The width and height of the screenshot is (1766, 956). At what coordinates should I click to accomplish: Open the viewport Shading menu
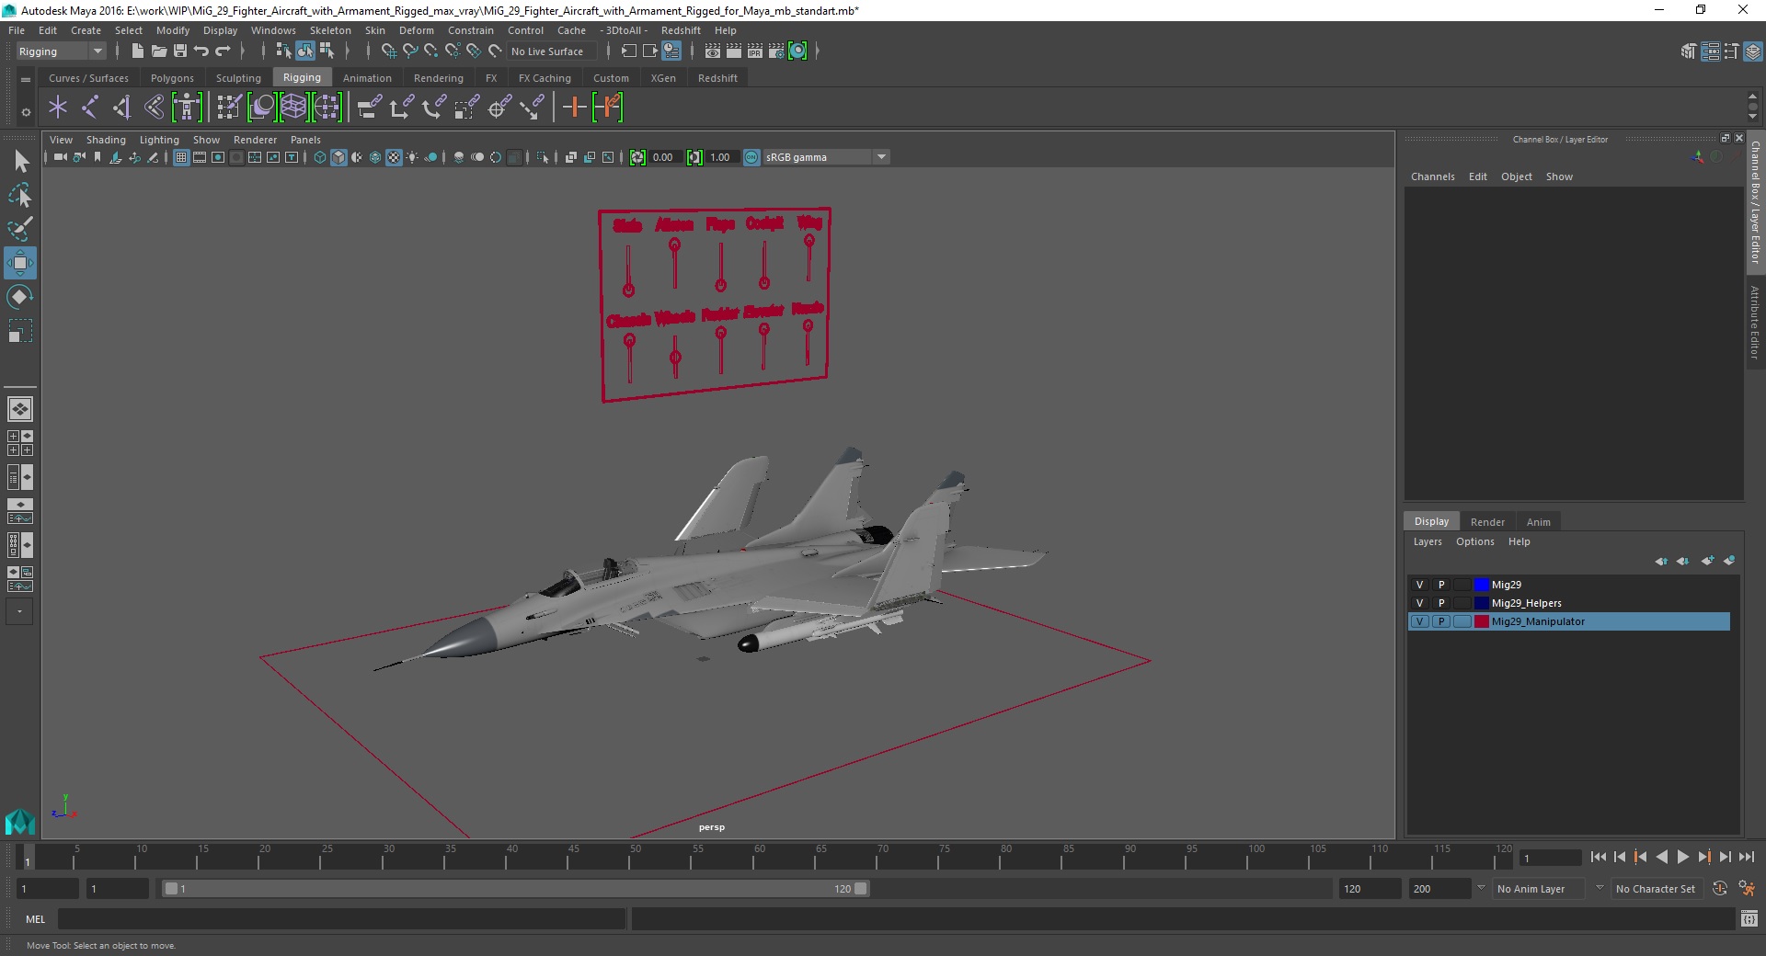pyautogui.click(x=106, y=140)
